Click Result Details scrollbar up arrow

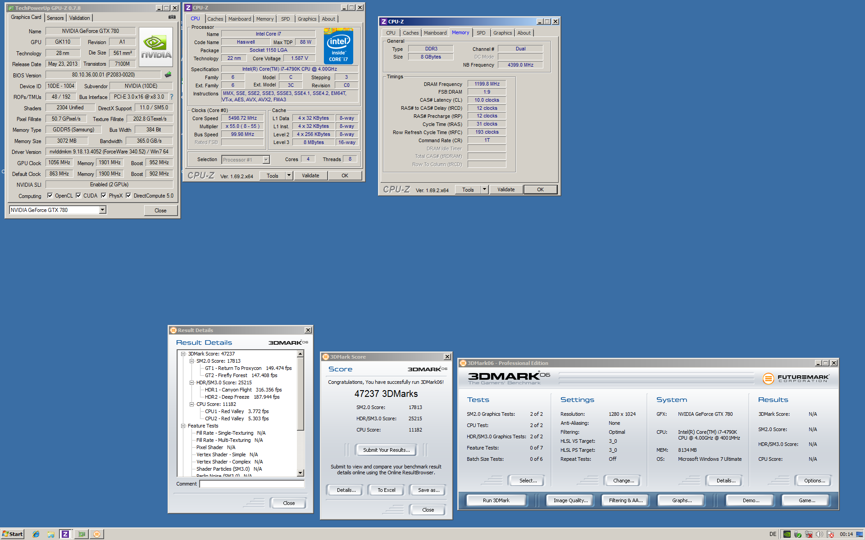click(300, 354)
